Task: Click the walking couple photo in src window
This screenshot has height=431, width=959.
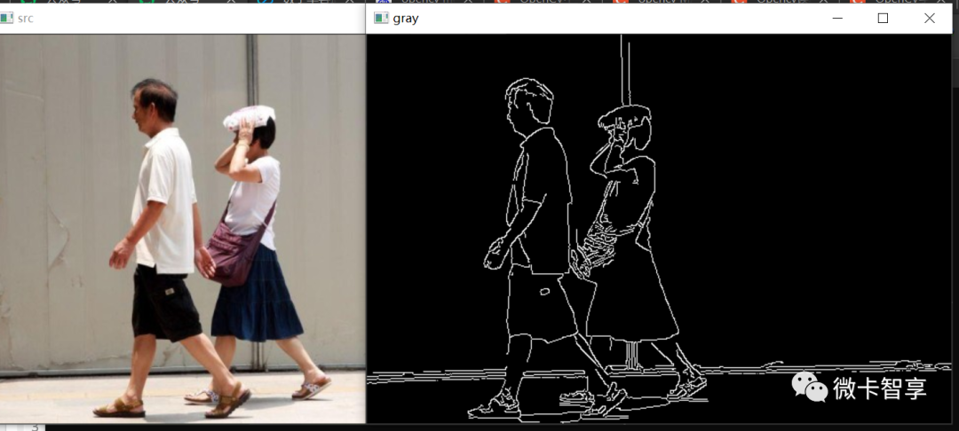Action: (182, 228)
